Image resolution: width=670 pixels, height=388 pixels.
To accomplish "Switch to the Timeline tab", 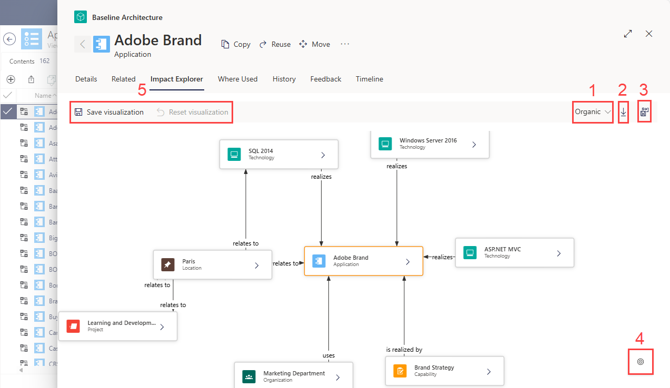I will point(369,79).
